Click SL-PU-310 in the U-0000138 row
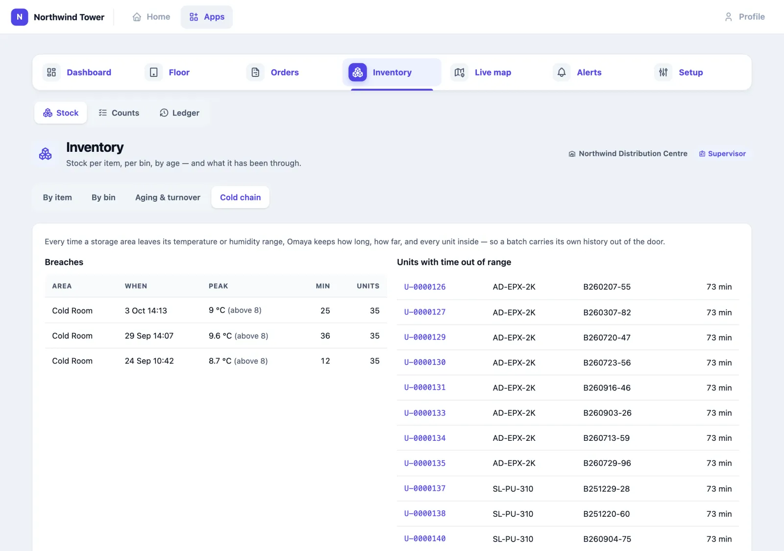The image size is (784, 551). [x=513, y=514]
